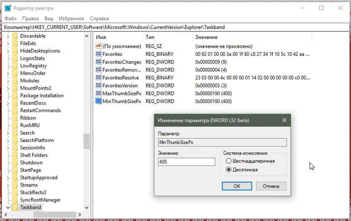Click the MountPoints2 folder icon

tap(15, 88)
